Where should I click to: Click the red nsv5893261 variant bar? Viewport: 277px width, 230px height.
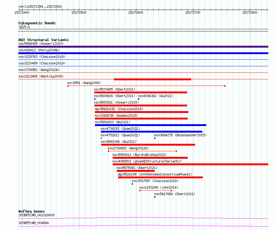click(x=141, y=106)
